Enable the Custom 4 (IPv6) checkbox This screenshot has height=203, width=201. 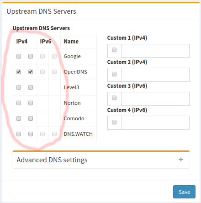coord(114,122)
